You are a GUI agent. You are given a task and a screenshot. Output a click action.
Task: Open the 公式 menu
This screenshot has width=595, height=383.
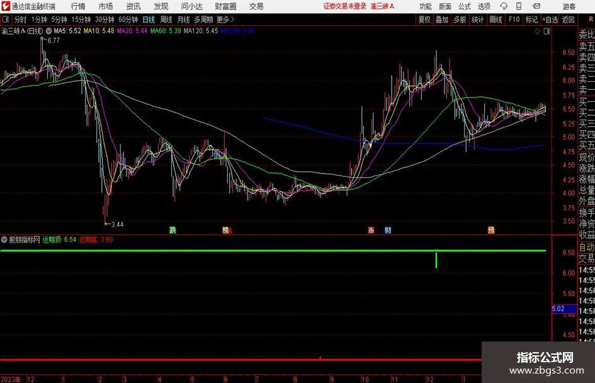(x=465, y=6)
